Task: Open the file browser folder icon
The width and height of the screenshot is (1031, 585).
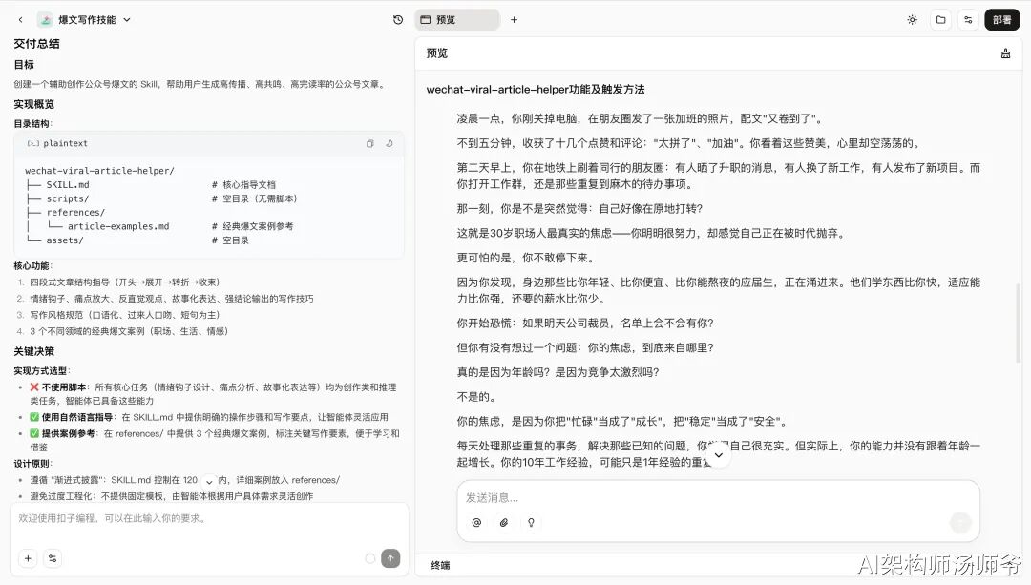Action: 941,19
